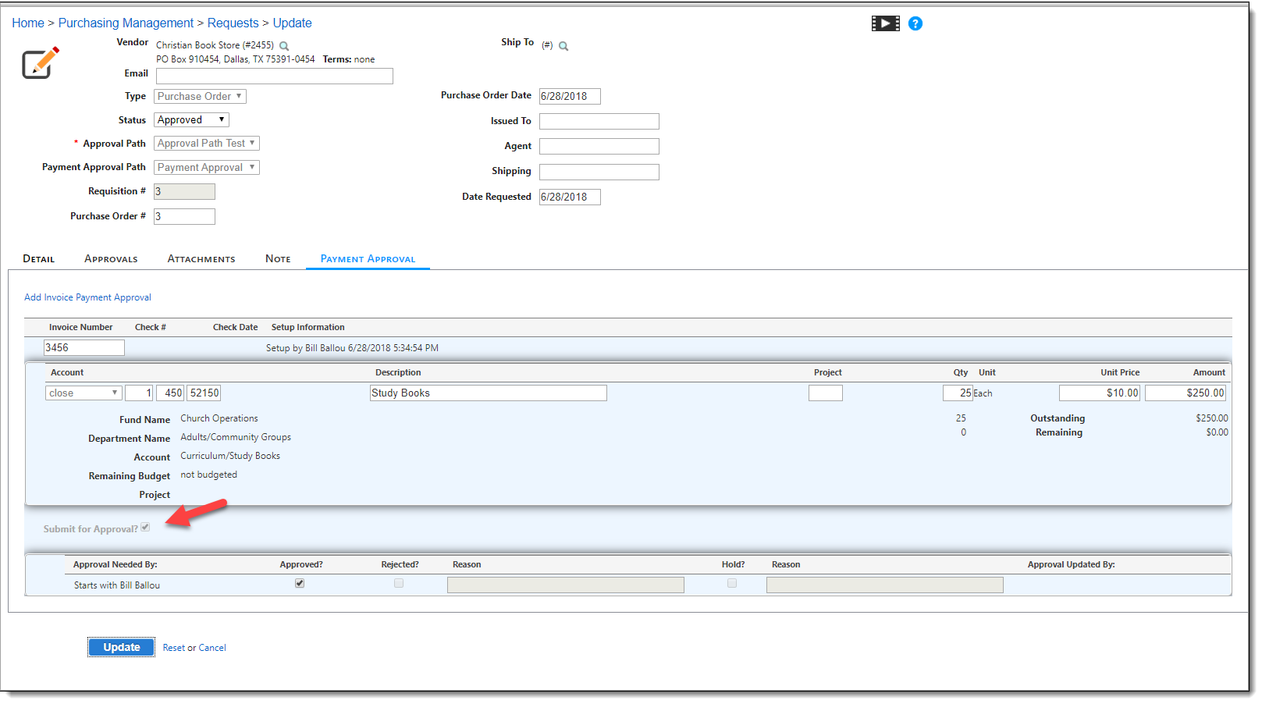This screenshot has height=704, width=1262.
Task: Go to Purchasing Management breadcrumb link
Action: (x=126, y=23)
